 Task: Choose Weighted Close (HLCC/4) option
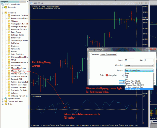click(139, 85)
